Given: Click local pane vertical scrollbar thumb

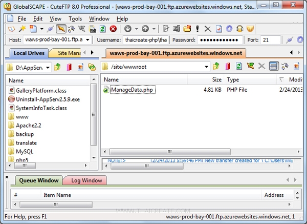Looking at the screenshot, I should point(94,114).
